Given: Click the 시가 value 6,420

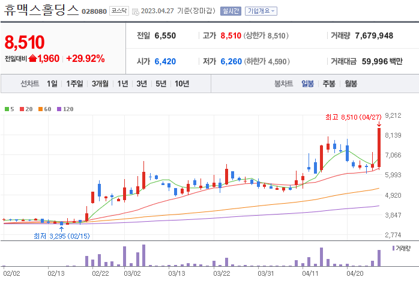Looking at the screenshot, I should tap(165, 61).
